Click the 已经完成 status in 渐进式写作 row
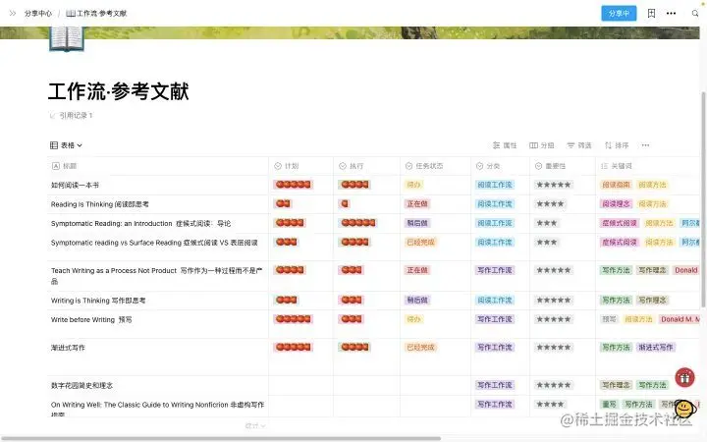707x442 pixels. 420,348
